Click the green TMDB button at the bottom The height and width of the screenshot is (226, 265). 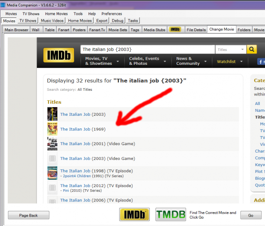[x=171, y=214]
